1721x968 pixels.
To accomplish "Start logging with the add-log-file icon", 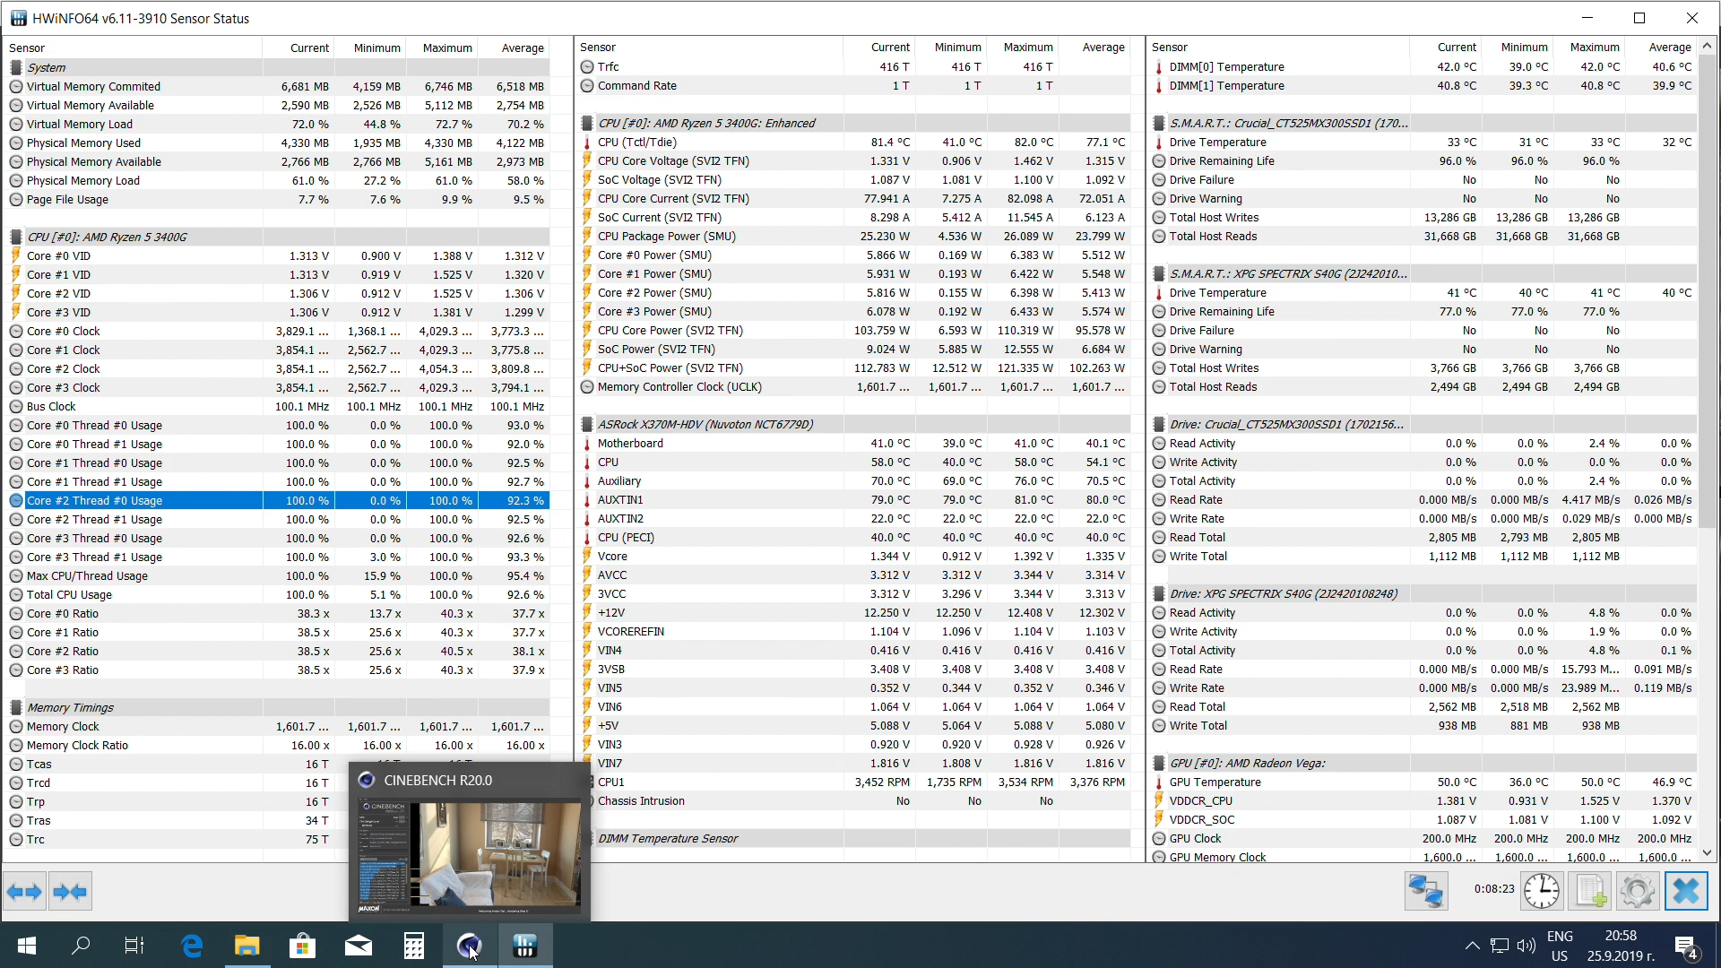I will 1590,892.
